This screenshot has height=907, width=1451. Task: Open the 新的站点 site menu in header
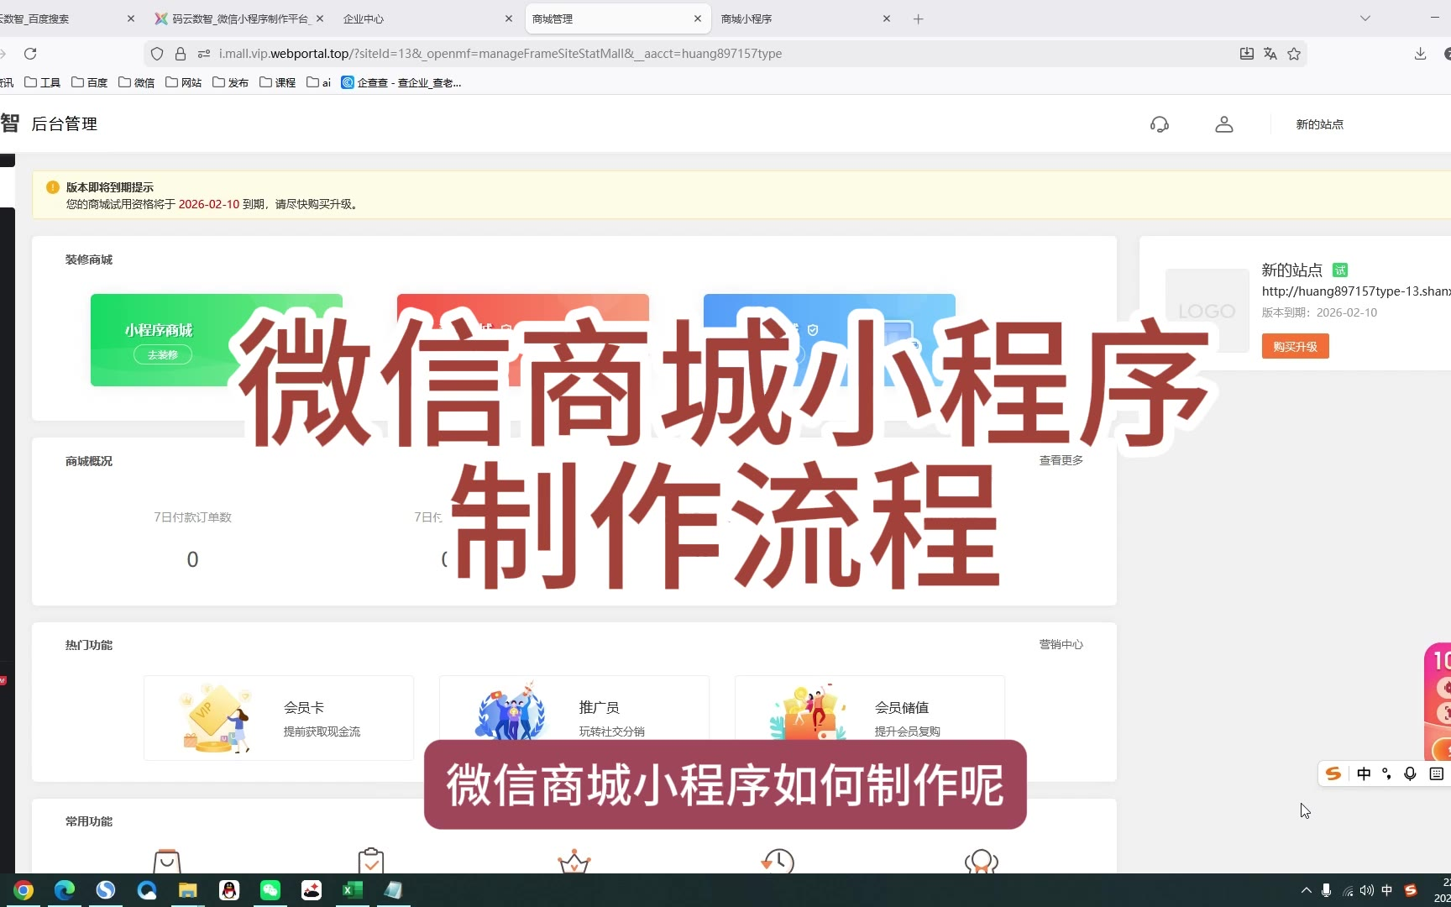pos(1319,124)
